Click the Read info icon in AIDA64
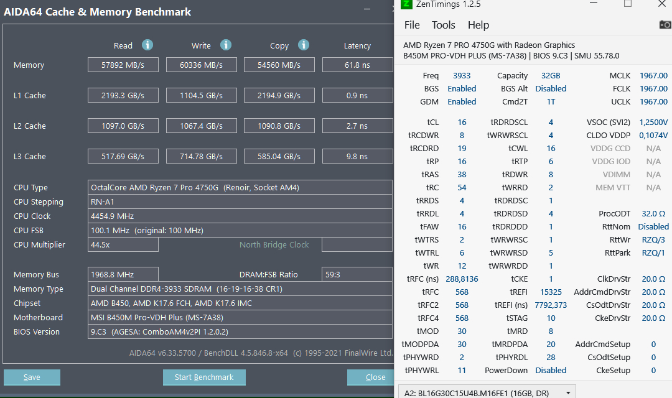The image size is (672, 398). [147, 45]
